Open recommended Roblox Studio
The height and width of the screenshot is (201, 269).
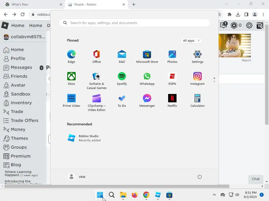pyautogui.click(x=84, y=138)
